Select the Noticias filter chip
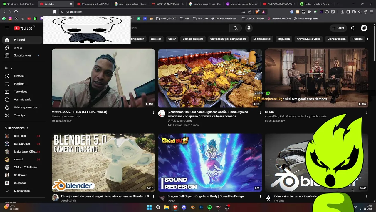This screenshot has width=376, height=212. tap(156, 39)
